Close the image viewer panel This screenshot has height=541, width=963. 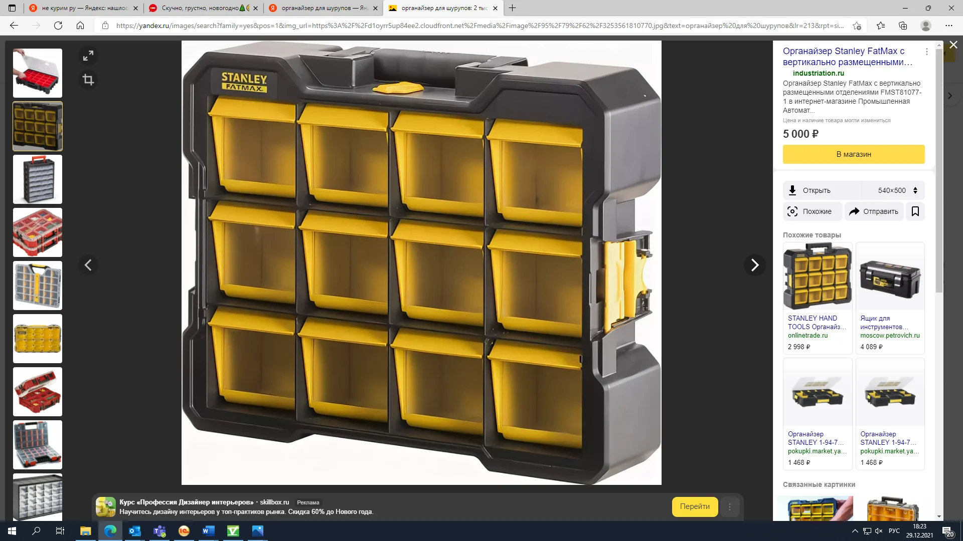pos(953,45)
